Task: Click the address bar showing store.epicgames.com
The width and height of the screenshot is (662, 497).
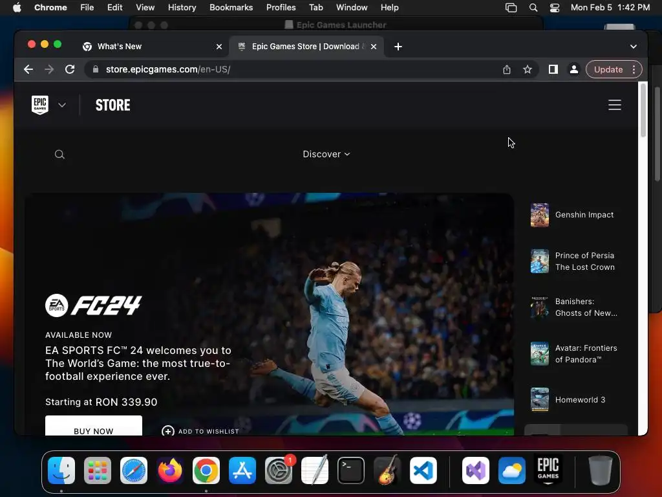Action: (x=295, y=69)
